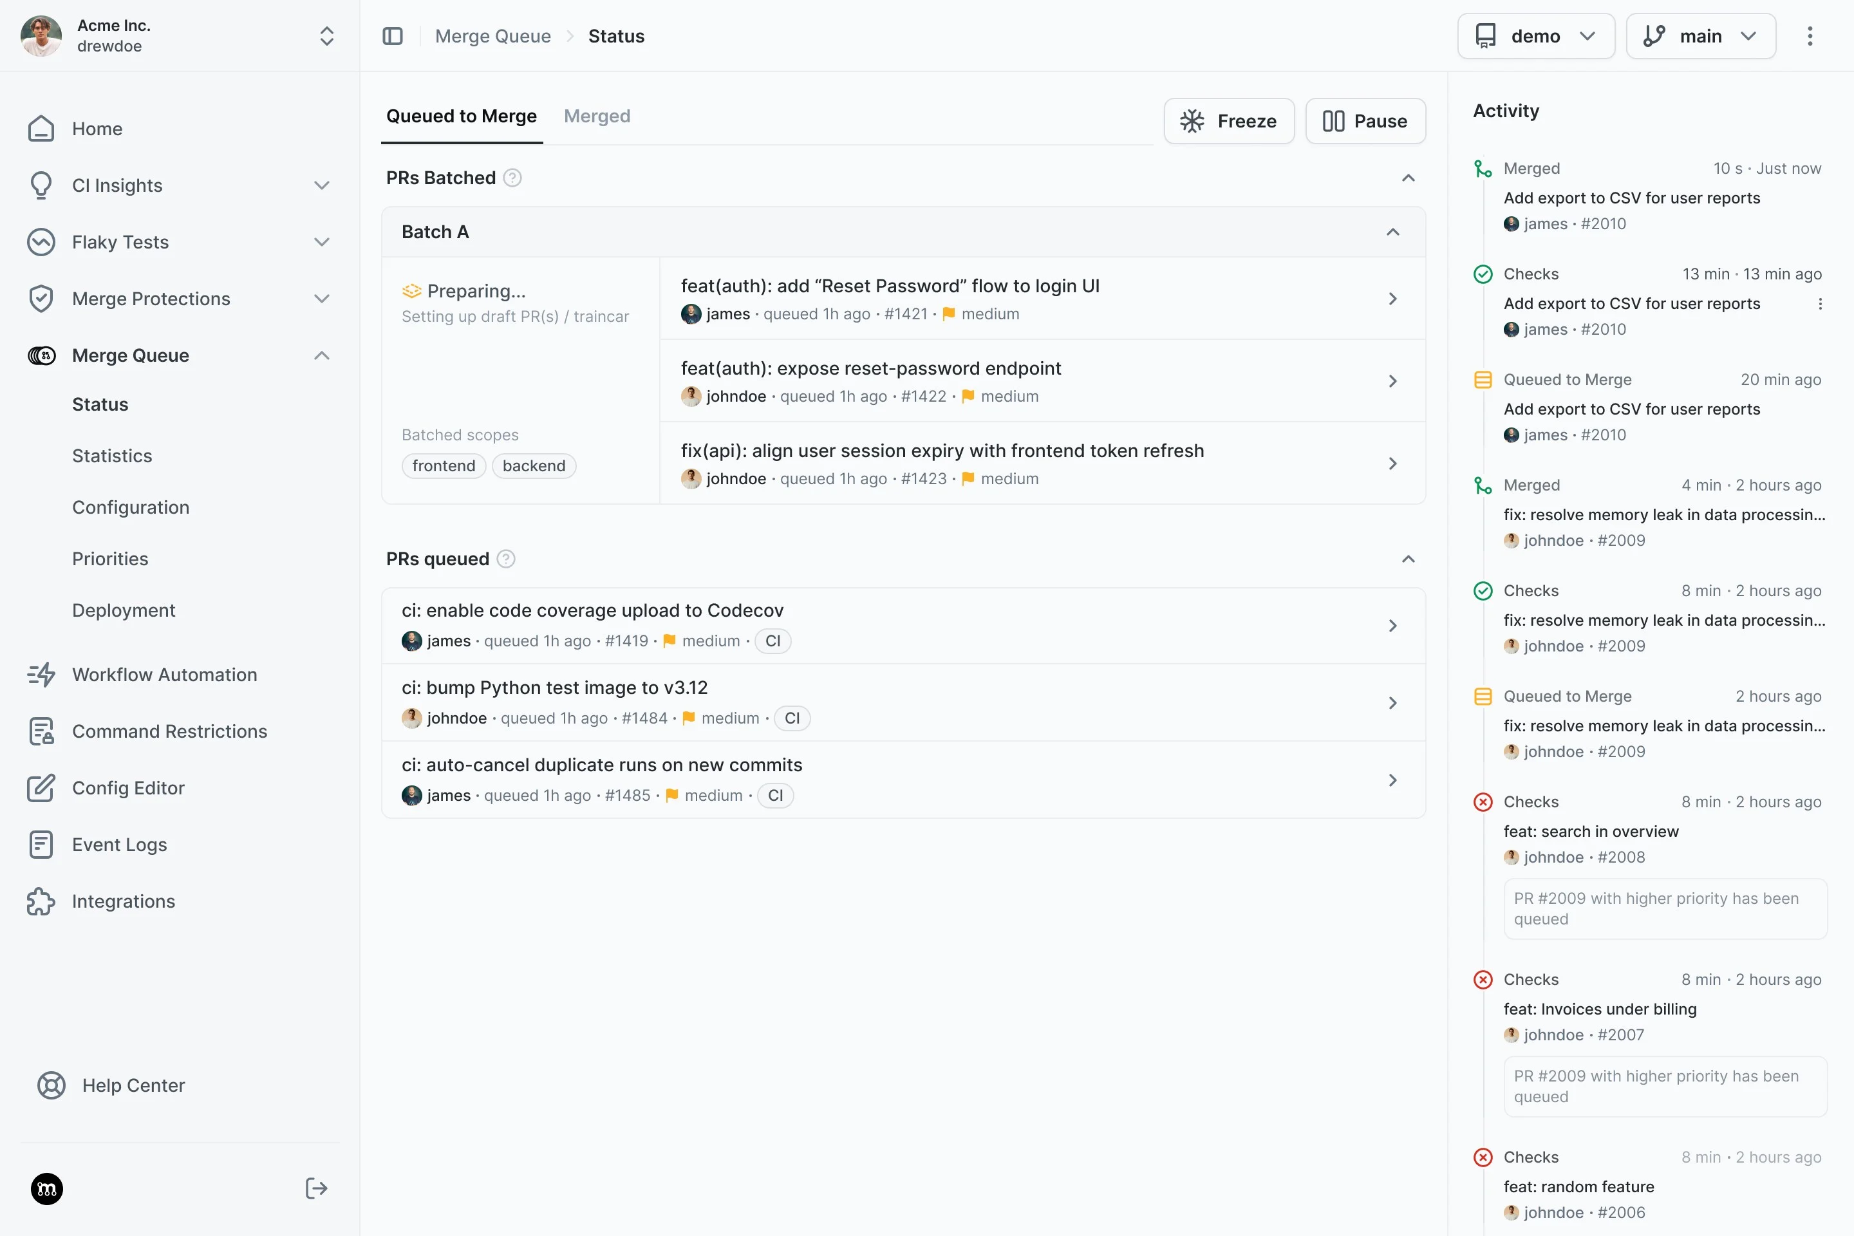Pause the merge queue
The image size is (1854, 1236).
(x=1365, y=120)
